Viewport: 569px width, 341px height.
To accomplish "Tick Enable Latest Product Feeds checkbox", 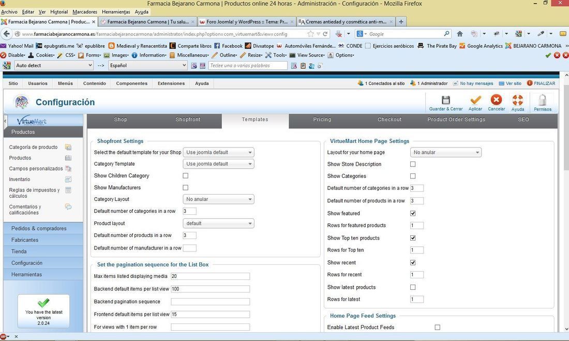I will tap(437, 328).
